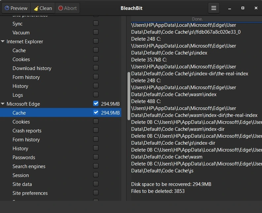Minimize the BleachBit window
Viewport: 262px width, 213px height.
pos(230,8)
